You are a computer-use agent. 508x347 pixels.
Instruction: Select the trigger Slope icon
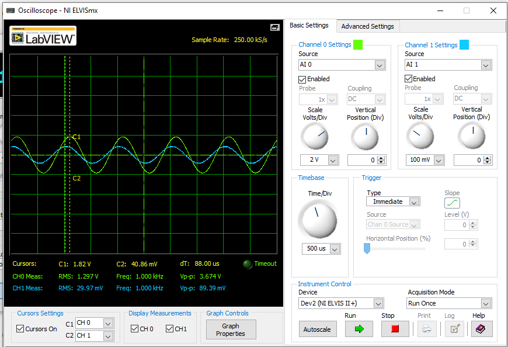(452, 202)
